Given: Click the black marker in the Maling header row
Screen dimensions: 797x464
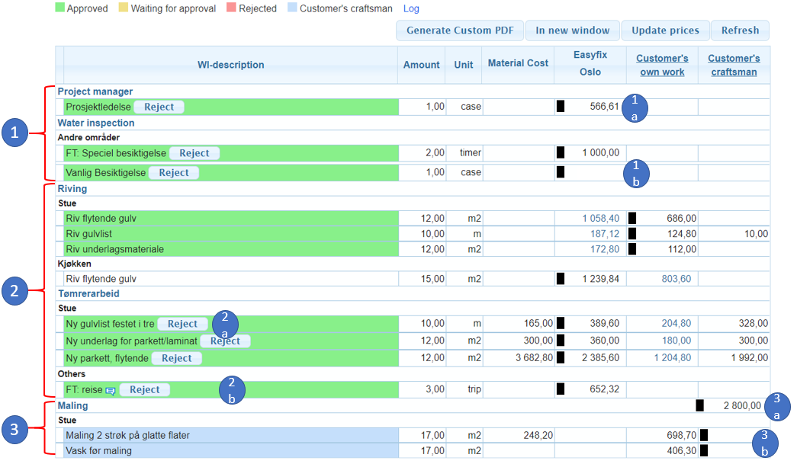Looking at the screenshot, I should [699, 405].
